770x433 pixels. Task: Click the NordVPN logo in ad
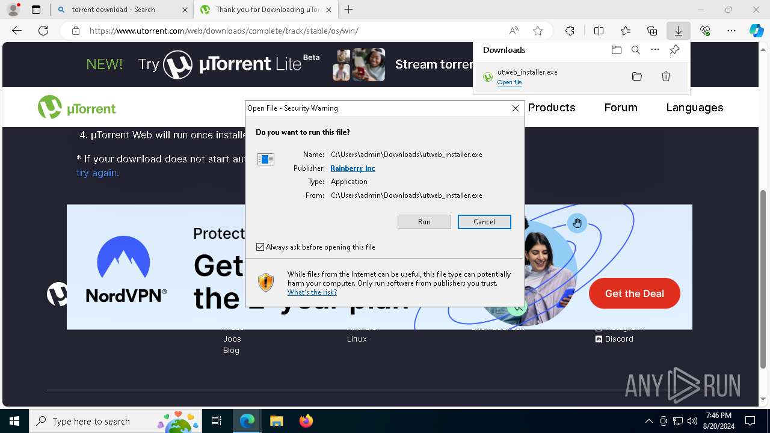pyautogui.click(x=126, y=269)
